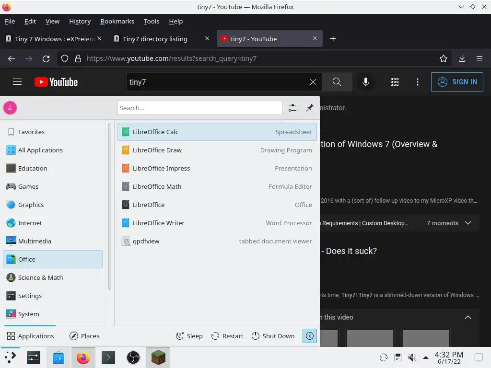Image resolution: width=491 pixels, height=368 pixels.
Task: Select the Education category
Action: pyautogui.click(x=53, y=168)
